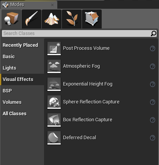Show the Lights category
159x165 pixels.
(x=9, y=68)
